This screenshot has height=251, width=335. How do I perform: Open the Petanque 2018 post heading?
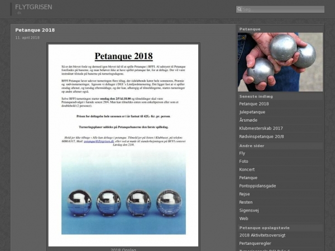pyautogui.click(x=35, y=30)
